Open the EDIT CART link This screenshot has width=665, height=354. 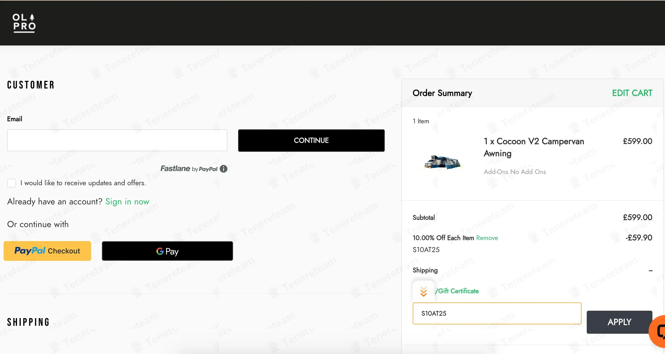coord(632,93)
